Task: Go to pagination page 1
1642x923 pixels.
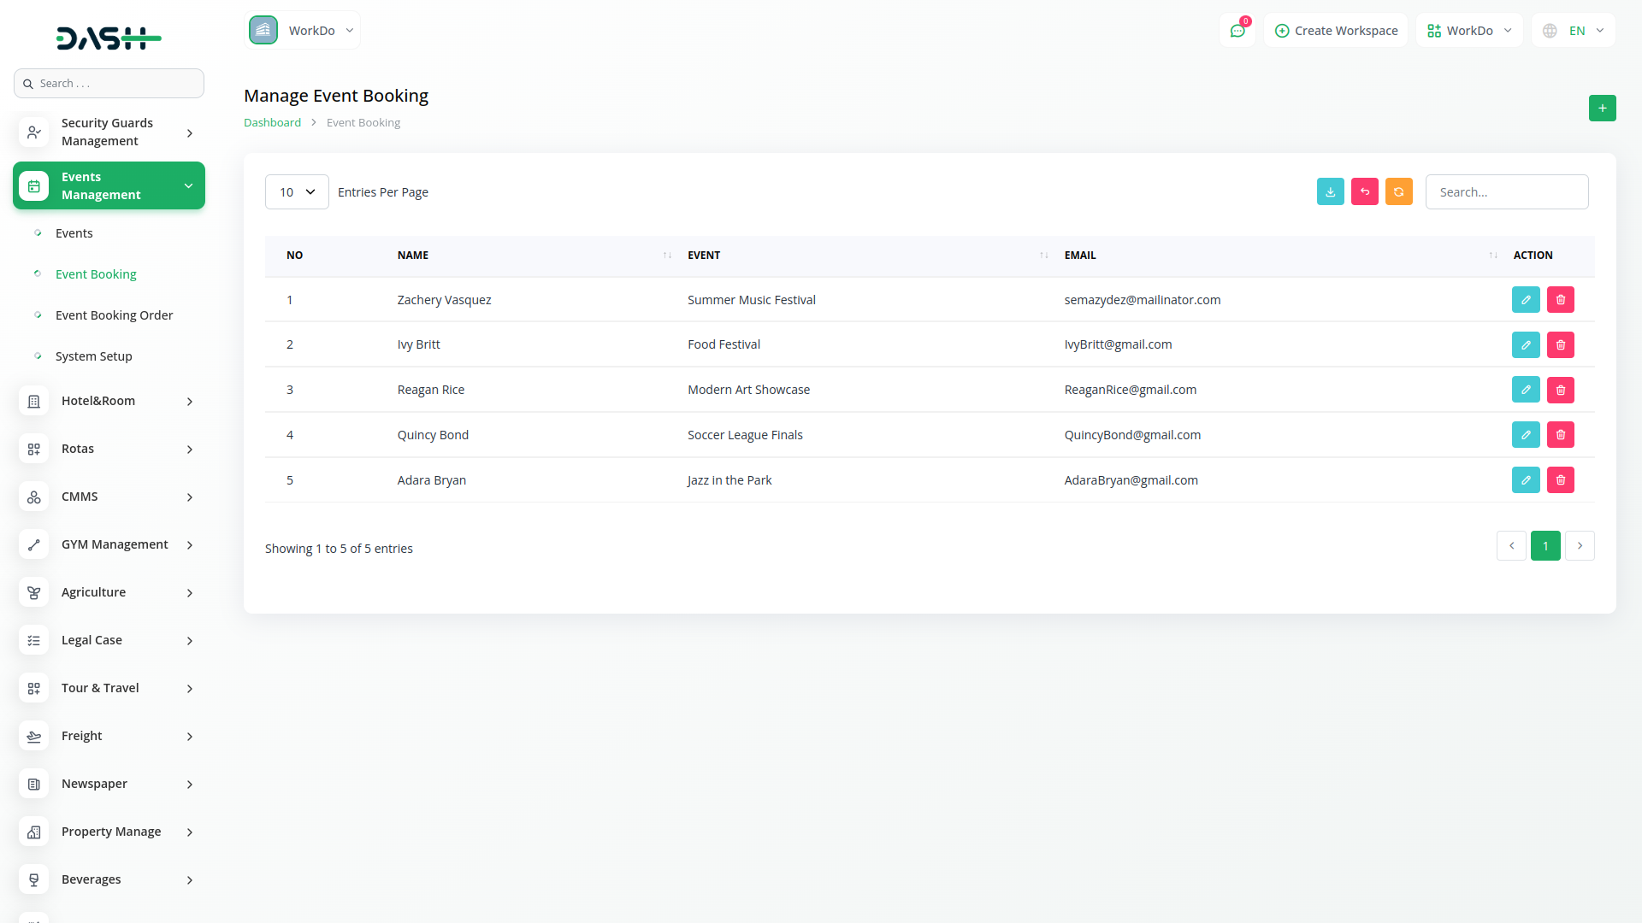Action: pyautogui.click(x=1545, y=546)
